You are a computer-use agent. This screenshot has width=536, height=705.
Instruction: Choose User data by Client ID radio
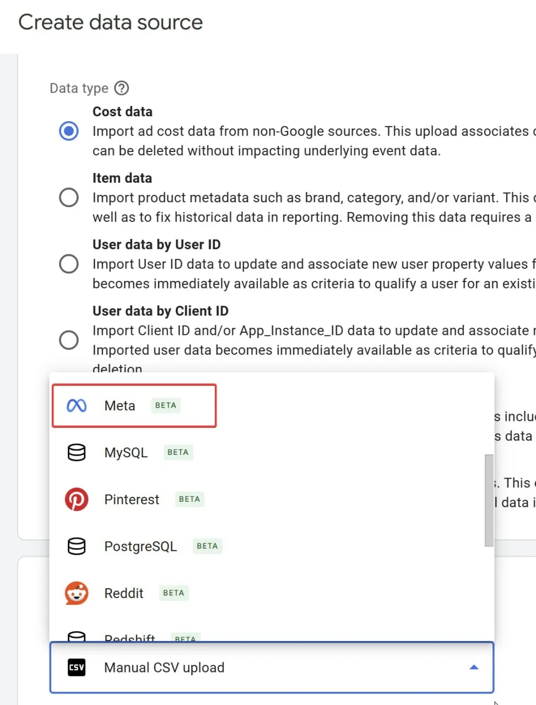coord(69,340)
